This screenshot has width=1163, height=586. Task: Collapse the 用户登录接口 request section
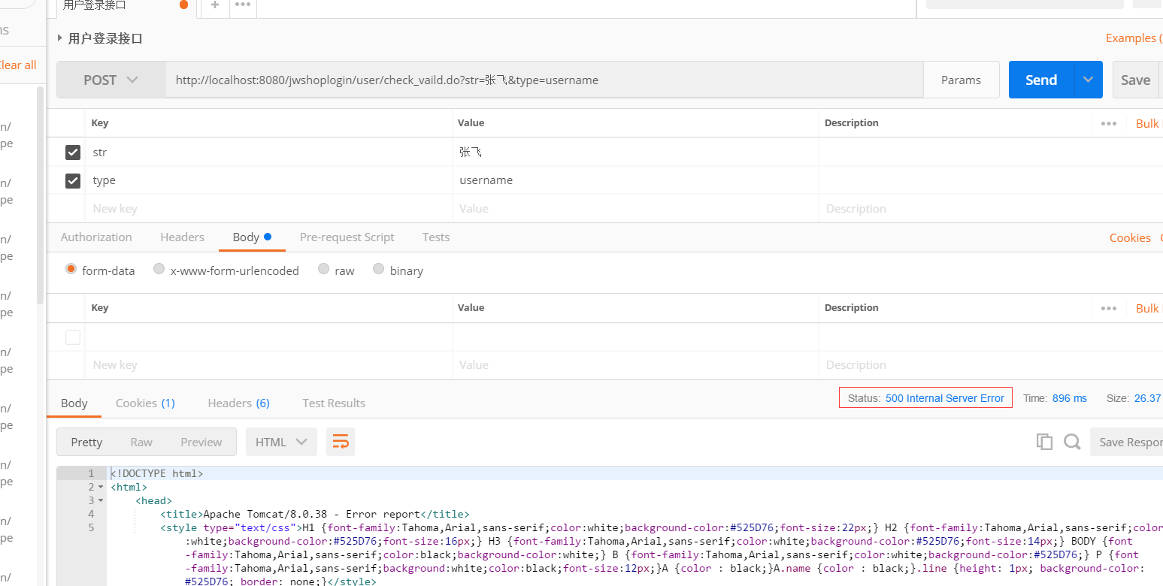tap(59, 36)
